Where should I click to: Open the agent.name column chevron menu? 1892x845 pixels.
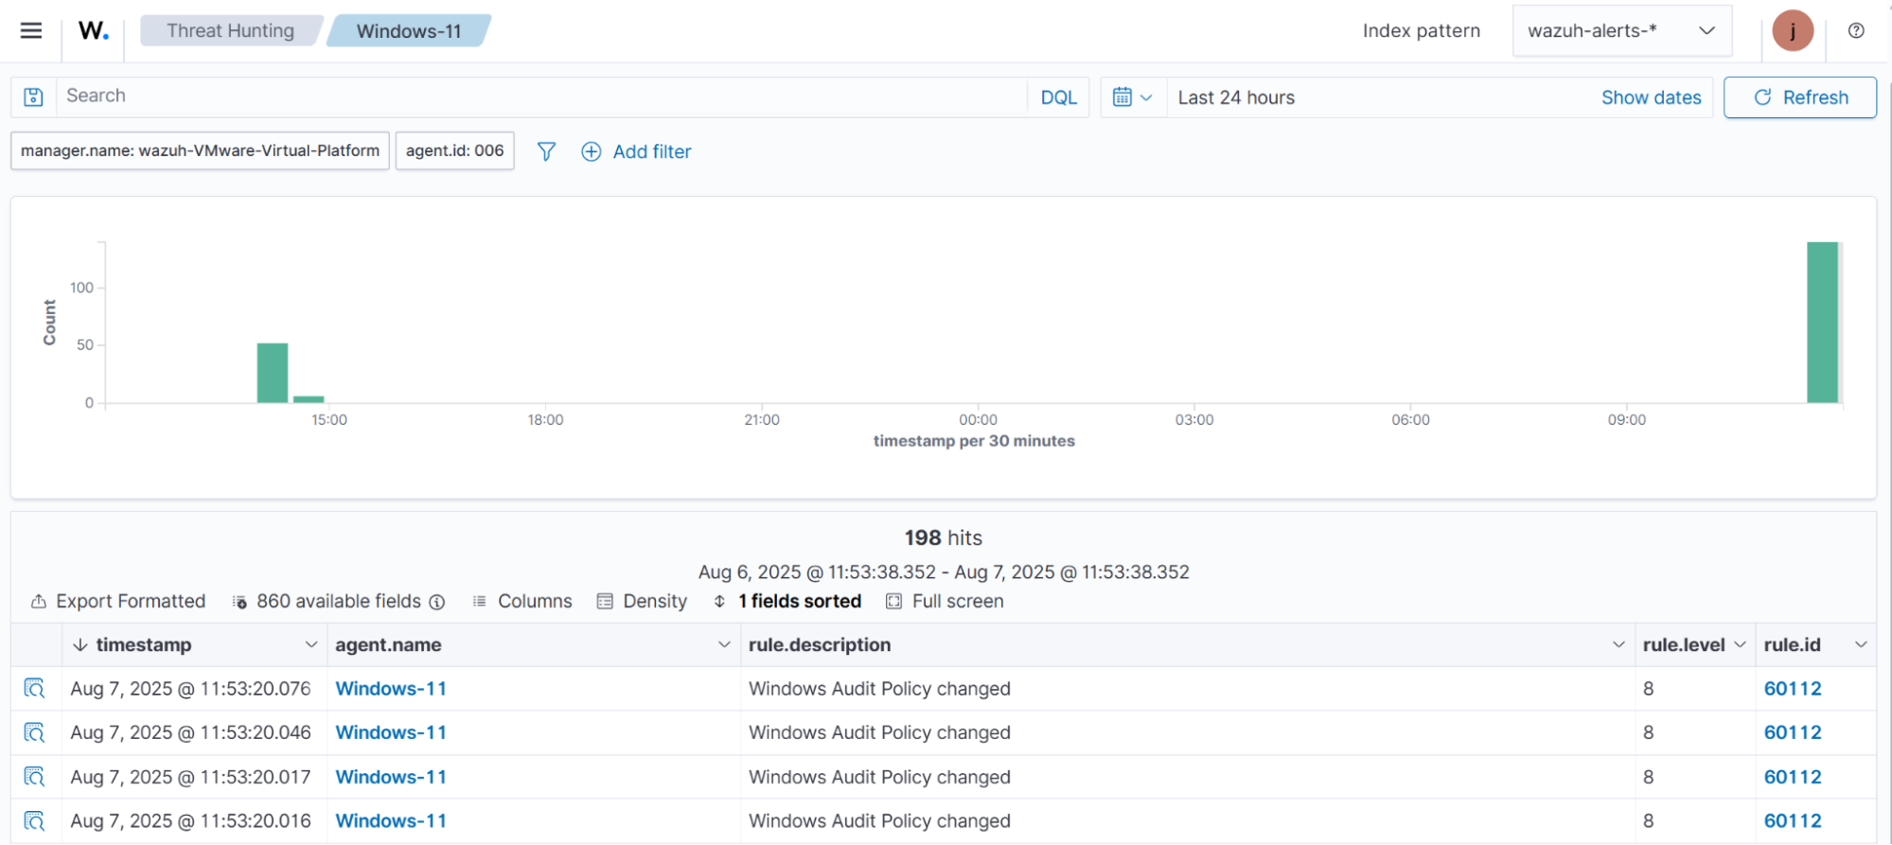pyautogui.click(x=724, y=644)
